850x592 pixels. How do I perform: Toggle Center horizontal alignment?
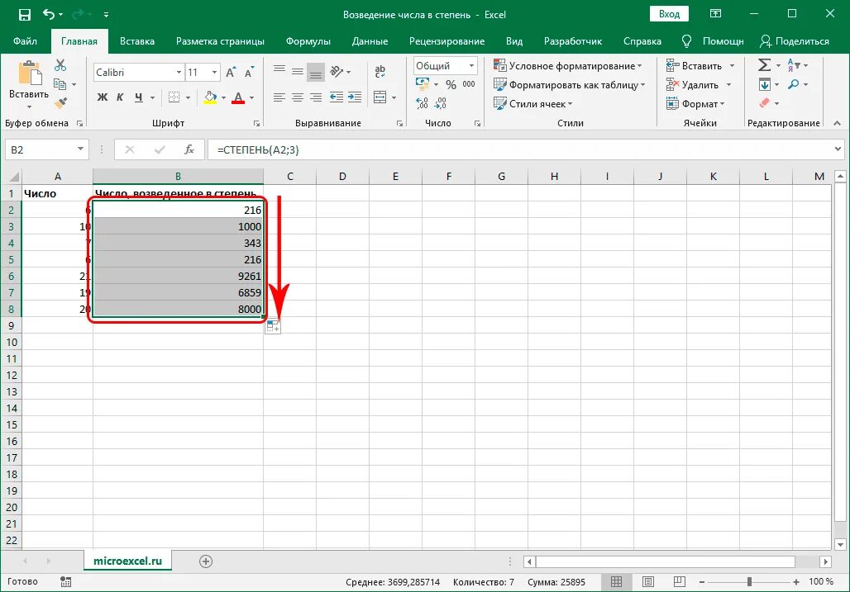tap(297, 97)
